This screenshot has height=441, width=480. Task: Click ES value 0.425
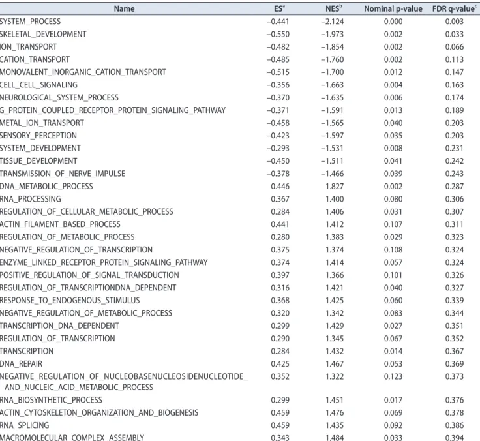pos(280,364)
